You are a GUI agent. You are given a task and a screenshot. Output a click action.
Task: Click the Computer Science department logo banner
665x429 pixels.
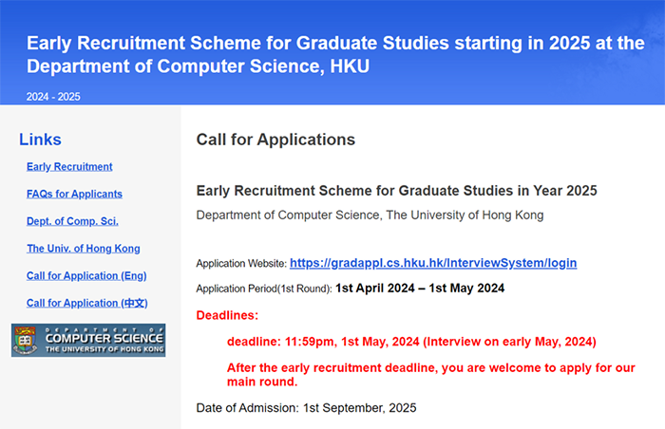[x=88, y=341]
